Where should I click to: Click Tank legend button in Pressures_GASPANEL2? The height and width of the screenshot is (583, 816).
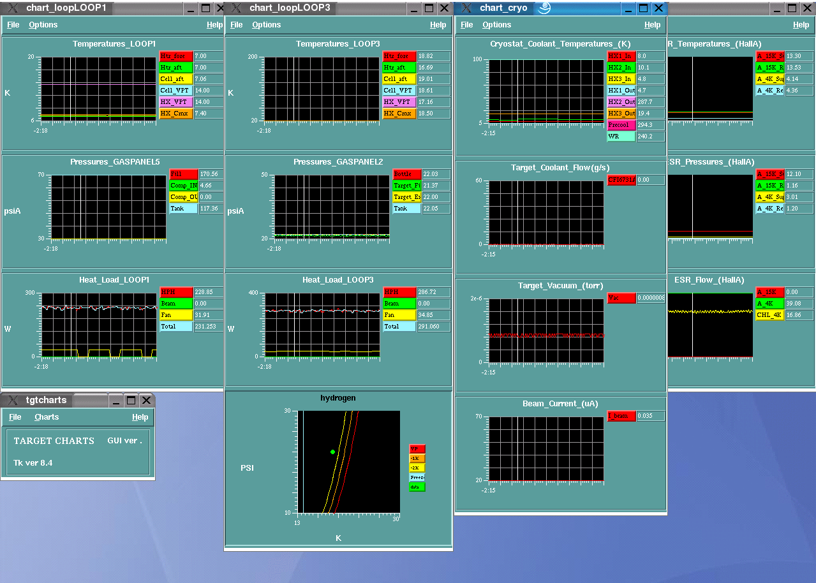[x=407, y=209]
